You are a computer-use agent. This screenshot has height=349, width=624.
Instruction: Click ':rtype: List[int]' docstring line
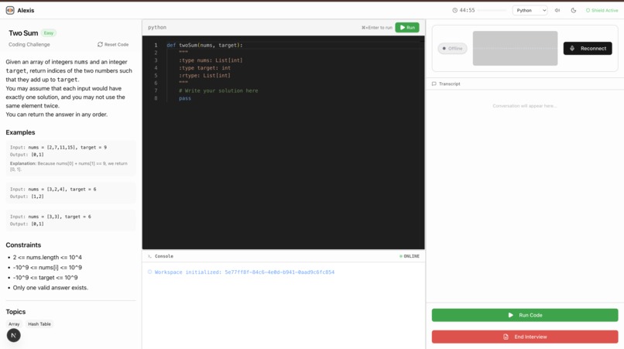204,76
